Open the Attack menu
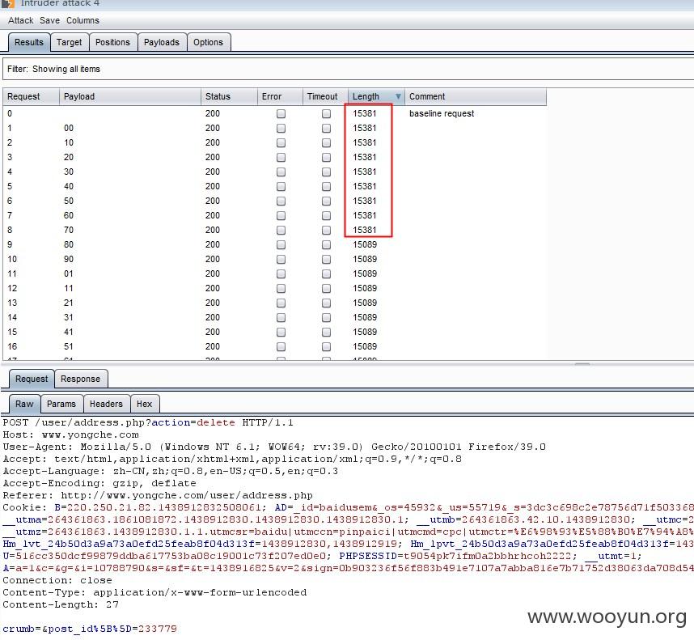Screen dimensions: 694x640 [21, 20]
